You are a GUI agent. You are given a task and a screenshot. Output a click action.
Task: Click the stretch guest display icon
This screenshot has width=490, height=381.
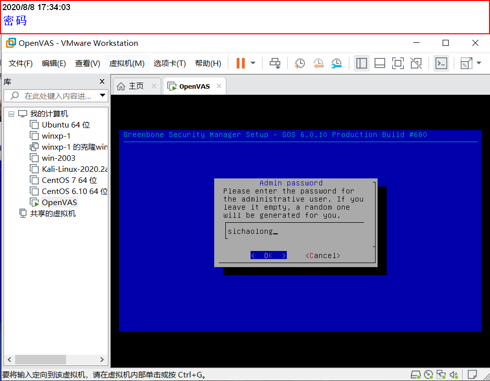tap(466, 63)
